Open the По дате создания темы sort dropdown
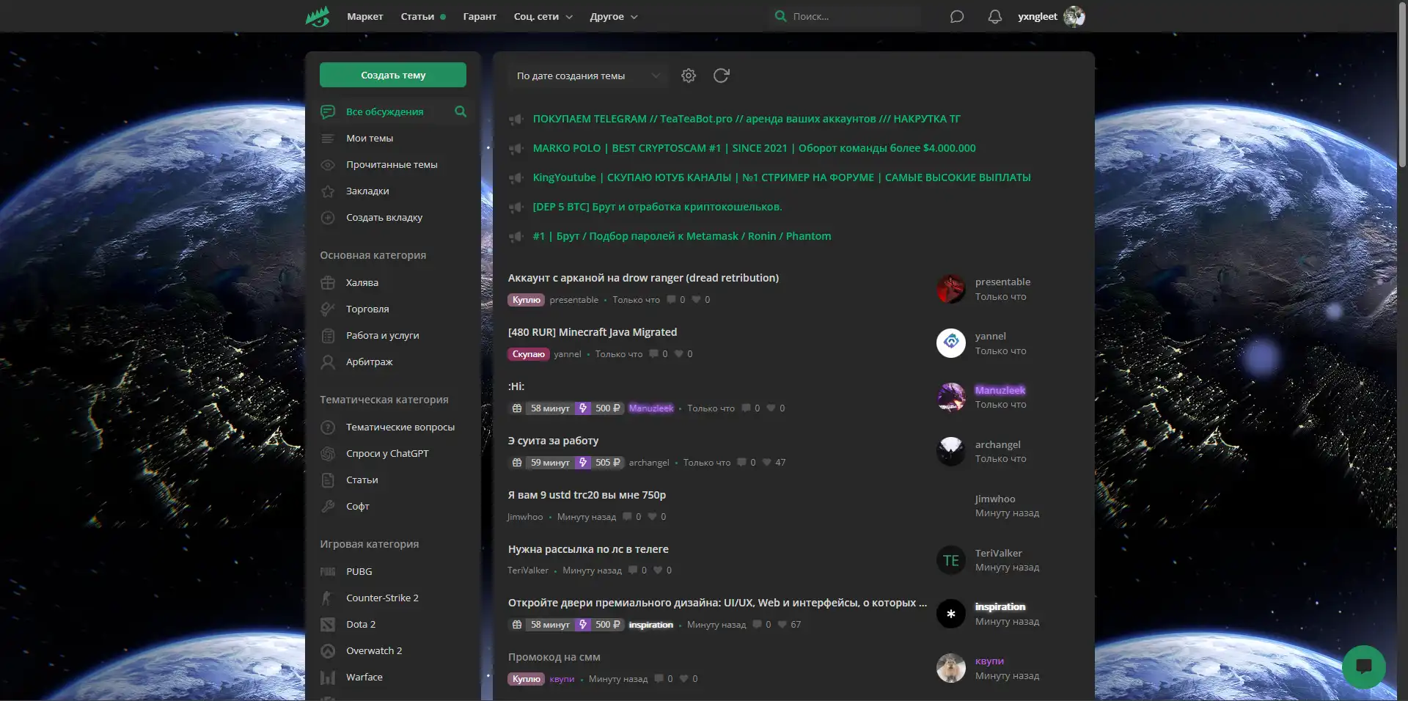1408x701 pixels. [x=587, y=76]
